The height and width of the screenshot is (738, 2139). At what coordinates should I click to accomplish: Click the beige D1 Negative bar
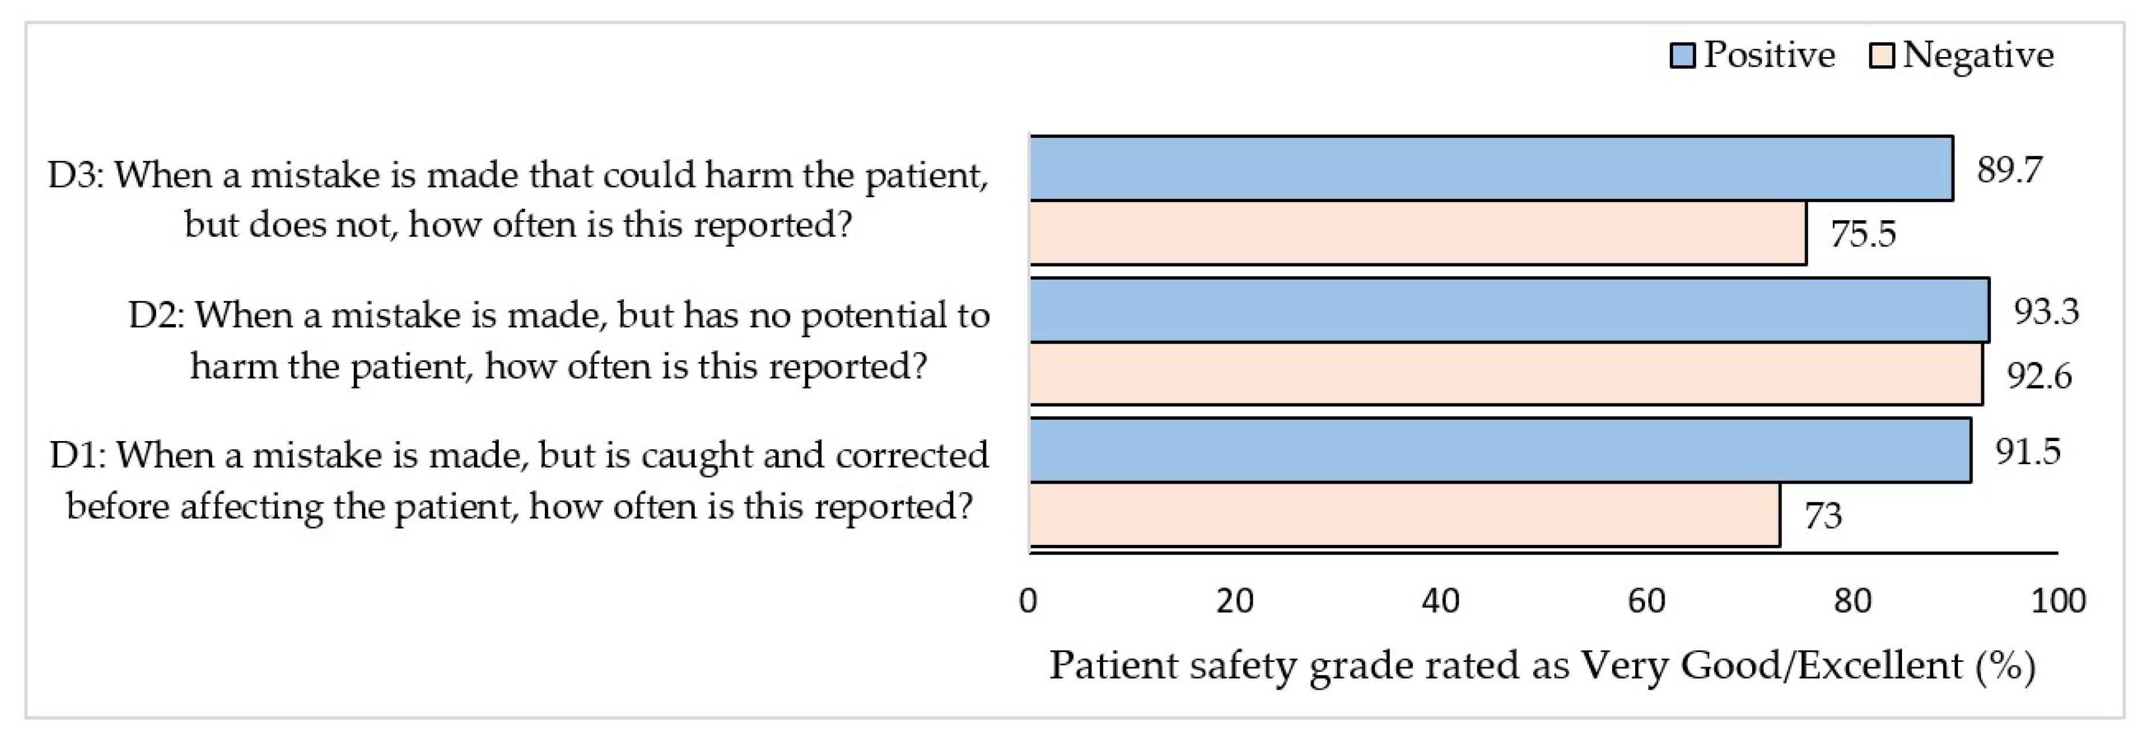point(1404,515)
